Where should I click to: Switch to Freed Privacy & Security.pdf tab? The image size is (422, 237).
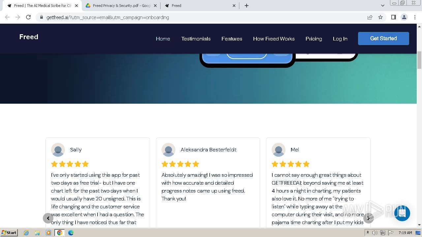(x=121, y=6)
